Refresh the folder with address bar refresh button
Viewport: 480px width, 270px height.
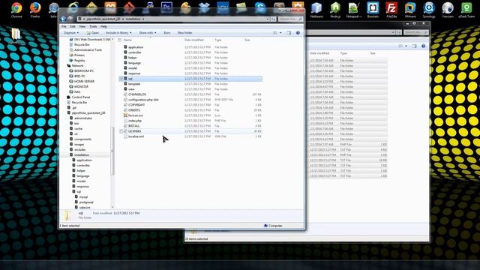point(273,19)
